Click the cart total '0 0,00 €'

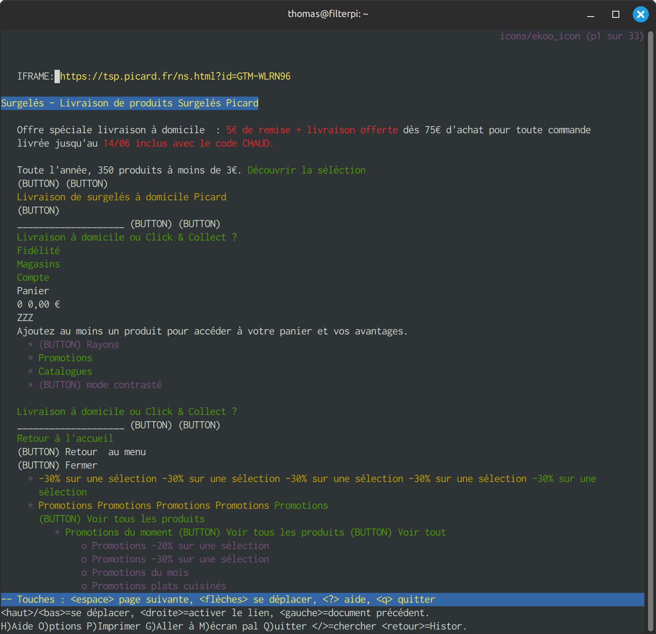click(x=38, y=304)
